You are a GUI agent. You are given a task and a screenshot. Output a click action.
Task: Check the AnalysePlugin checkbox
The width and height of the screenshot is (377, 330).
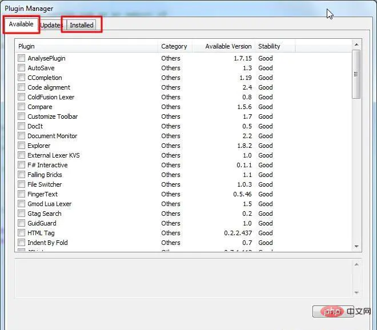click(21, 58)
